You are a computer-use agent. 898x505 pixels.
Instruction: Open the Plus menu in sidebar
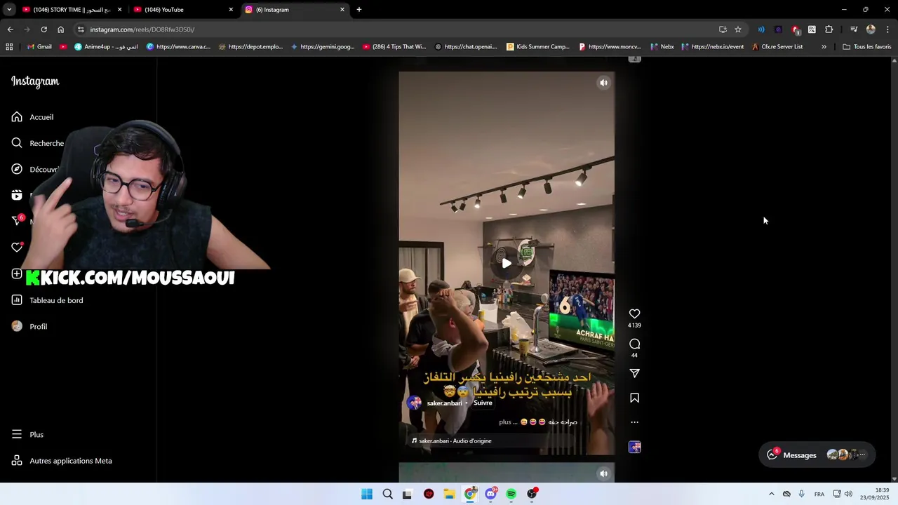[27, 434]
